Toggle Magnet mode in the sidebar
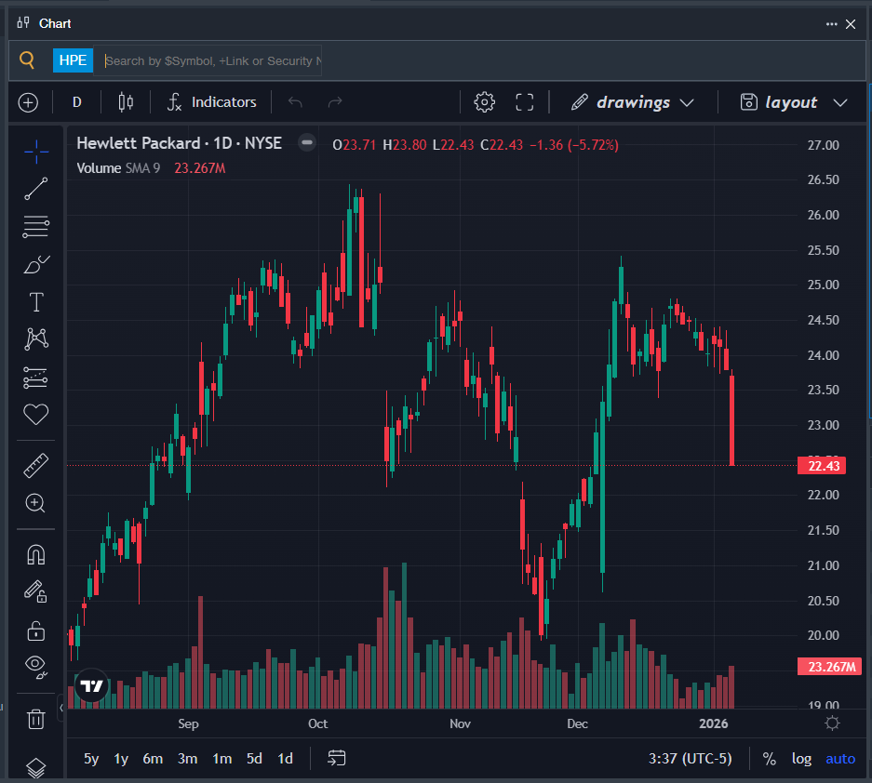 (35, 554)
